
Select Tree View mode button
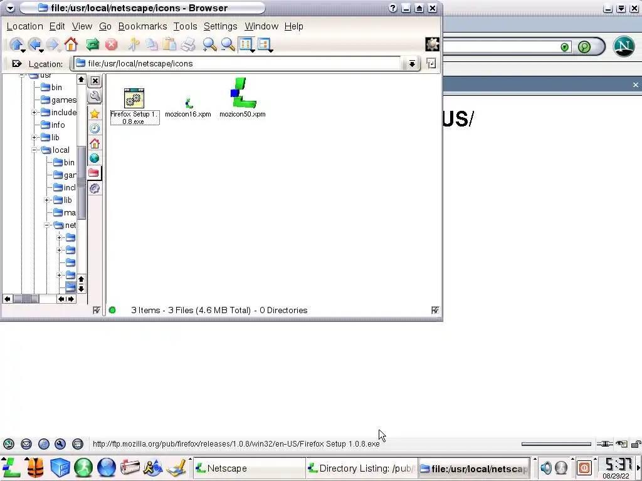[264, 44]
